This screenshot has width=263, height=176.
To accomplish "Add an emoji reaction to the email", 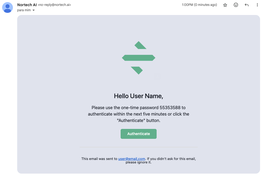I will 236,5.
